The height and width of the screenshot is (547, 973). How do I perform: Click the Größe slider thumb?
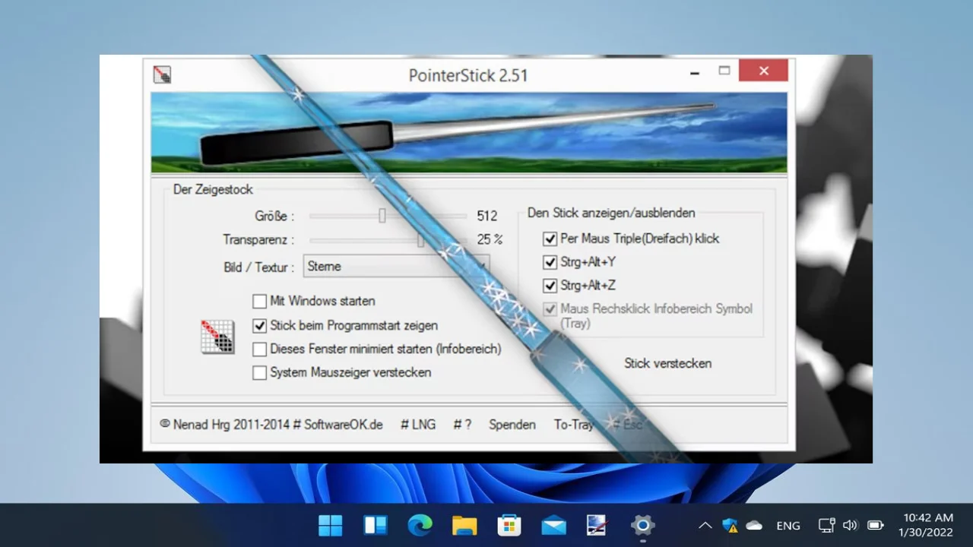point(382,216)
